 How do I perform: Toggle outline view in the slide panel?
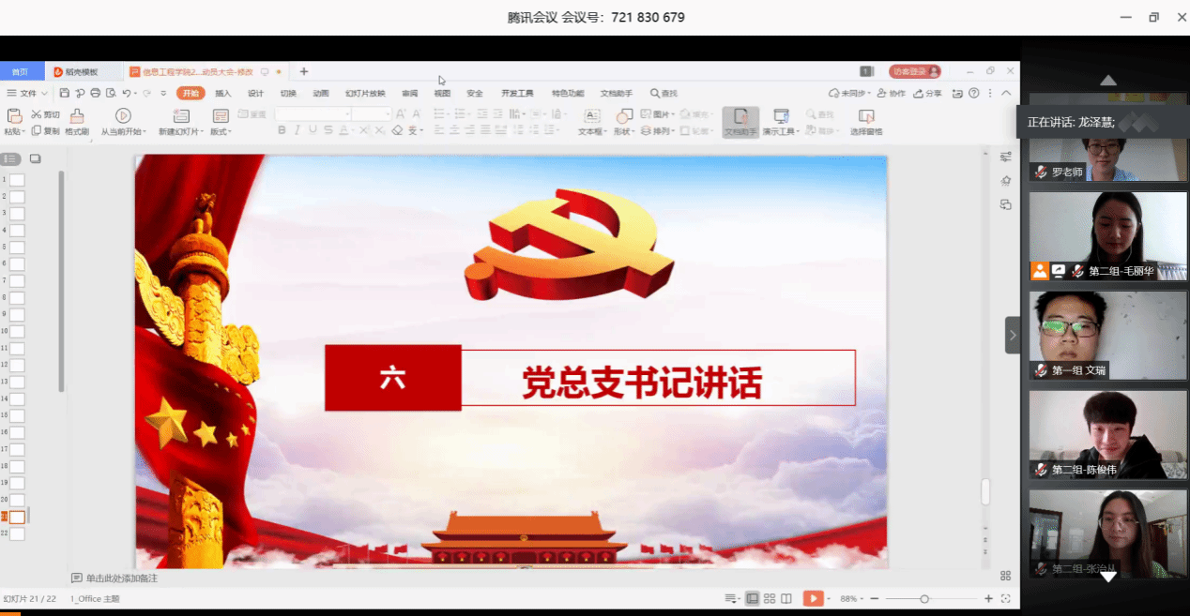click(11, 158)
